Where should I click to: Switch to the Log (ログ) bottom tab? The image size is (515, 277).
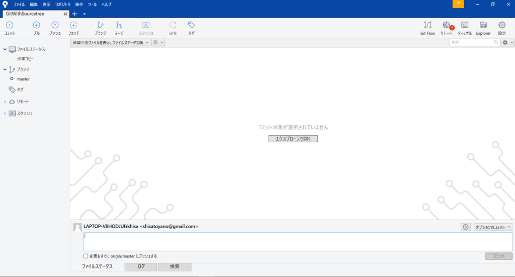(141, 266)
